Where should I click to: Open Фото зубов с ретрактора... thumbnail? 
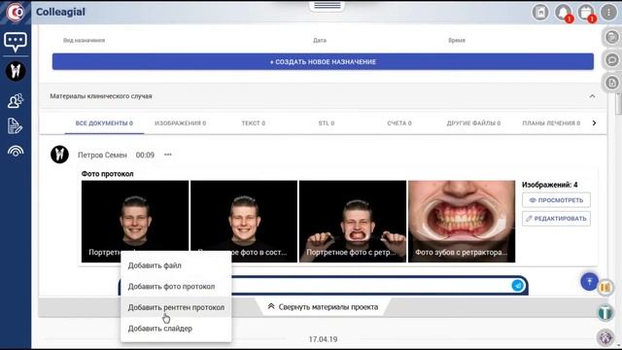pyautogui.click(x=462, y=222)
